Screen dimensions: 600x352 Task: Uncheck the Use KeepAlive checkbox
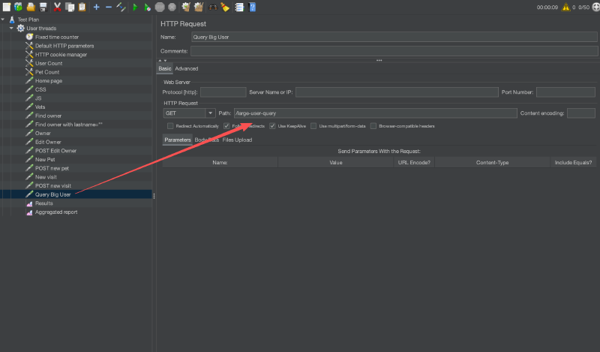click(273, 126)
